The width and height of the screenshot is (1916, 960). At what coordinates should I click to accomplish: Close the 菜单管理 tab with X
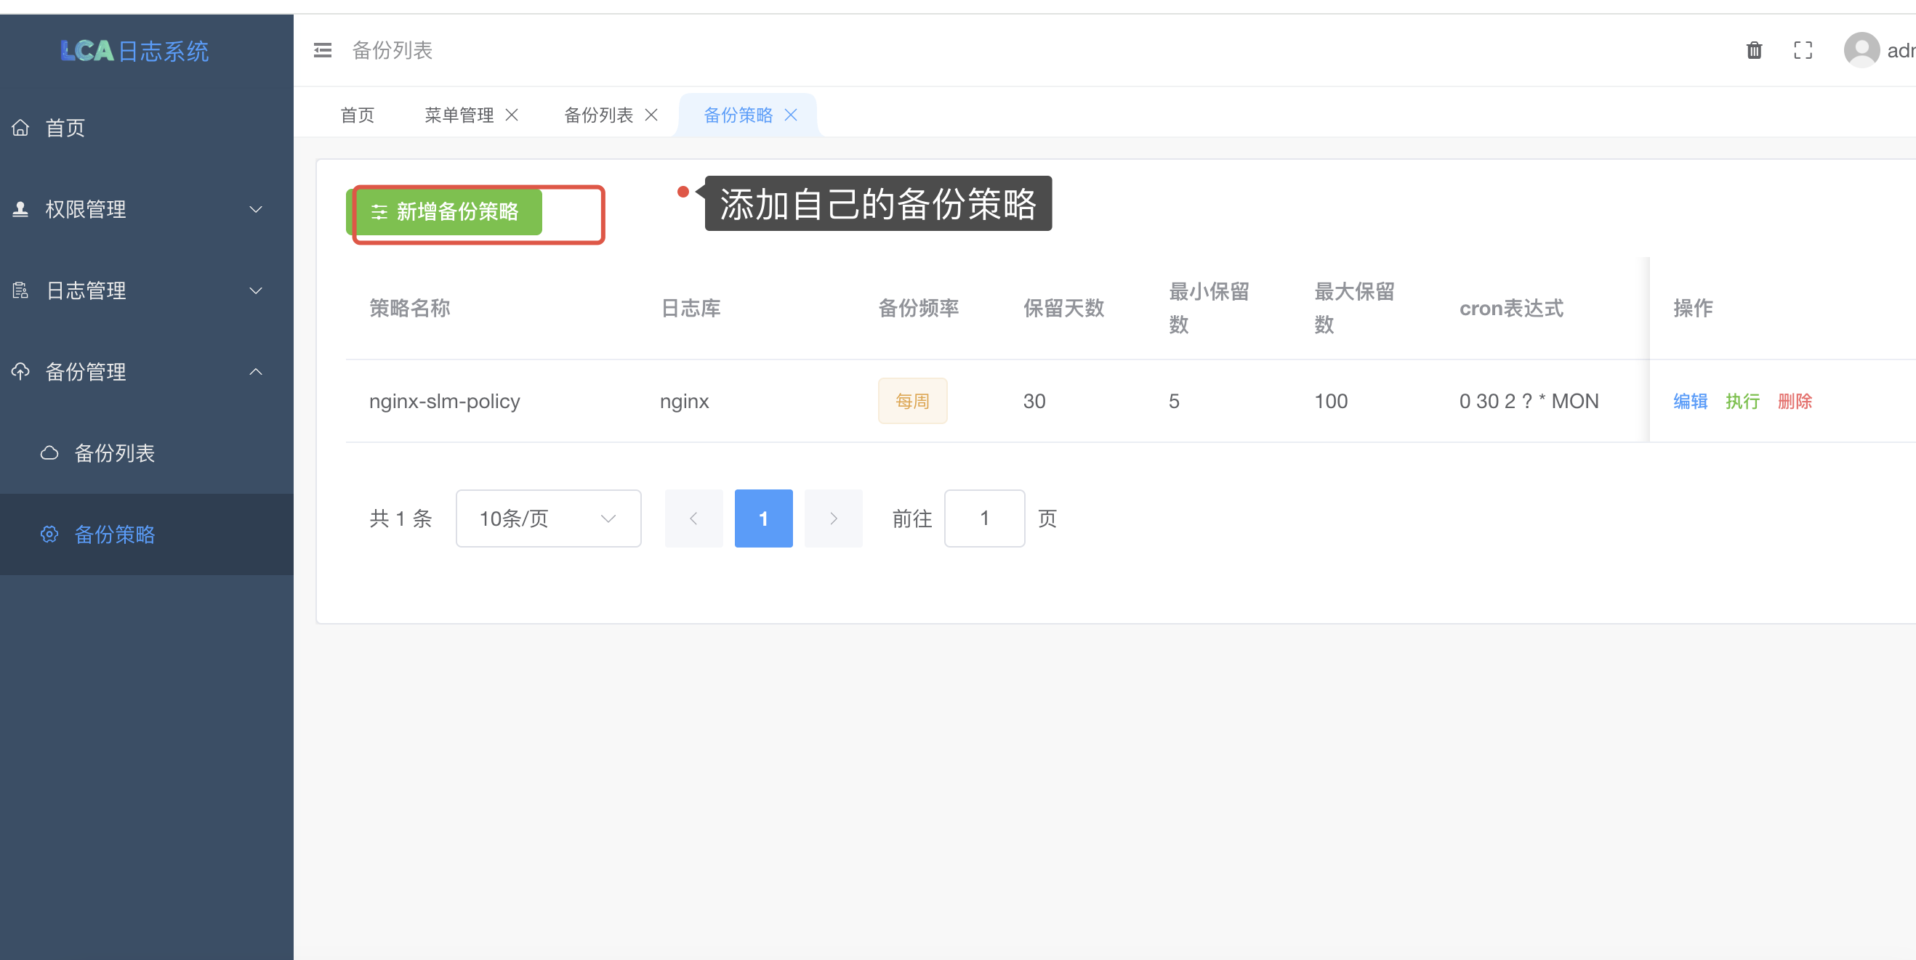tap(512, 115)
